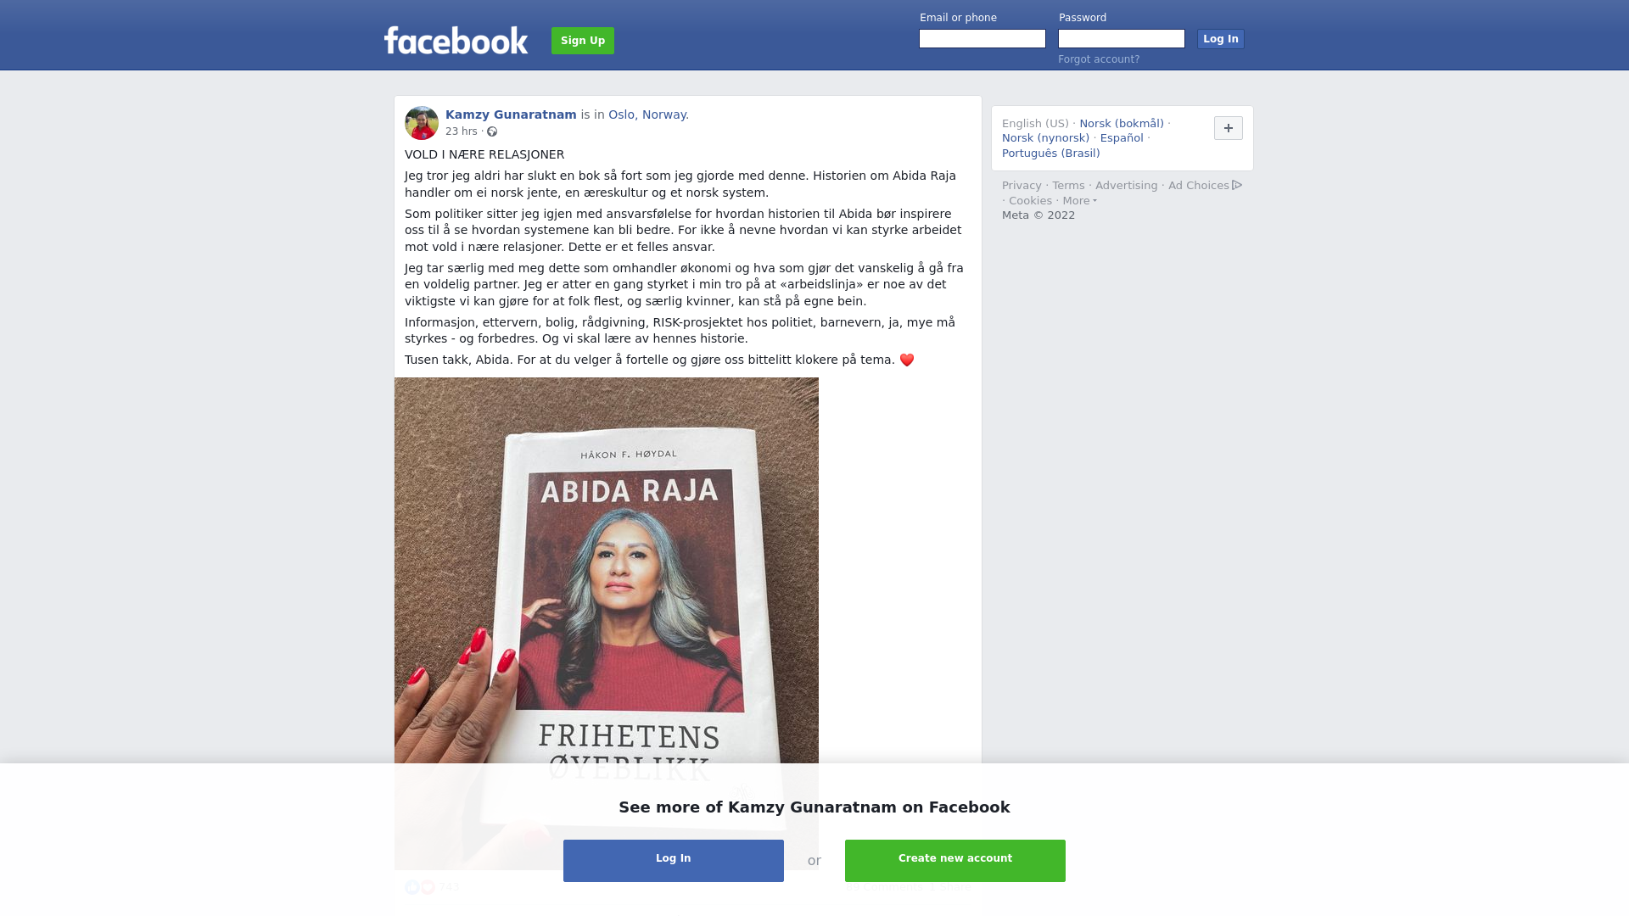Click the plus button for more languages
Screen dimensions: 1629x916
pos(1228,128)
